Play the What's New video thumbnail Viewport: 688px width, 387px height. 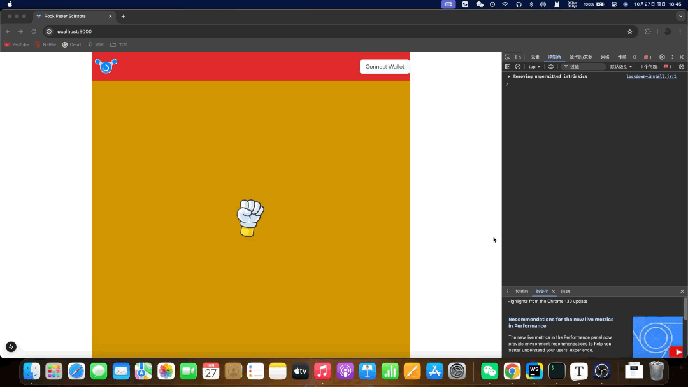tap(657, 337)
